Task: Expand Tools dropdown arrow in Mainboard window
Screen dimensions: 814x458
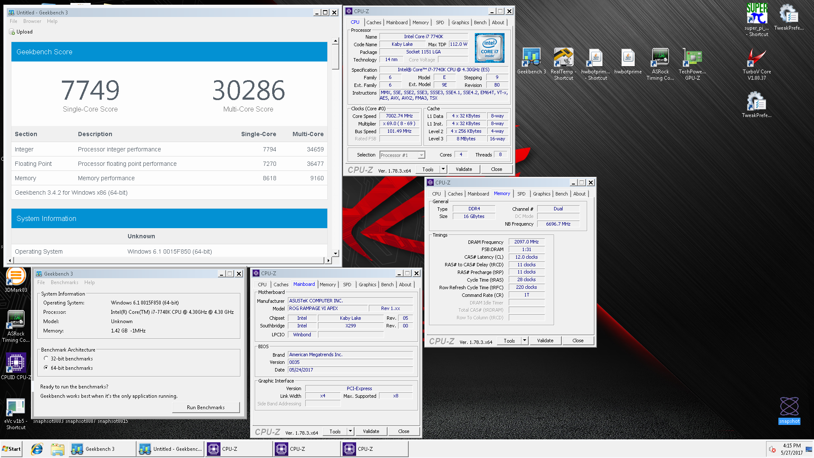Action: [x=350, y=431]
